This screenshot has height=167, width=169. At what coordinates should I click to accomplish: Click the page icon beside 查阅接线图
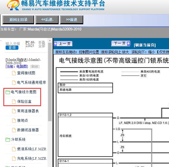tap(14, 73)
